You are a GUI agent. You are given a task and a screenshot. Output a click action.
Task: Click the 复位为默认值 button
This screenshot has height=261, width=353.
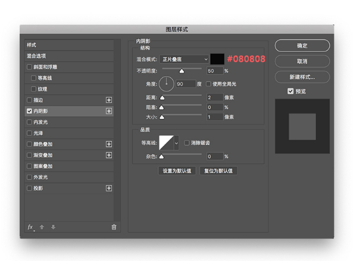218,171
